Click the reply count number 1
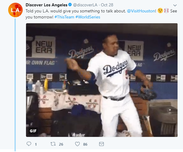The image size is (183, 152). (x=36, y=144)
